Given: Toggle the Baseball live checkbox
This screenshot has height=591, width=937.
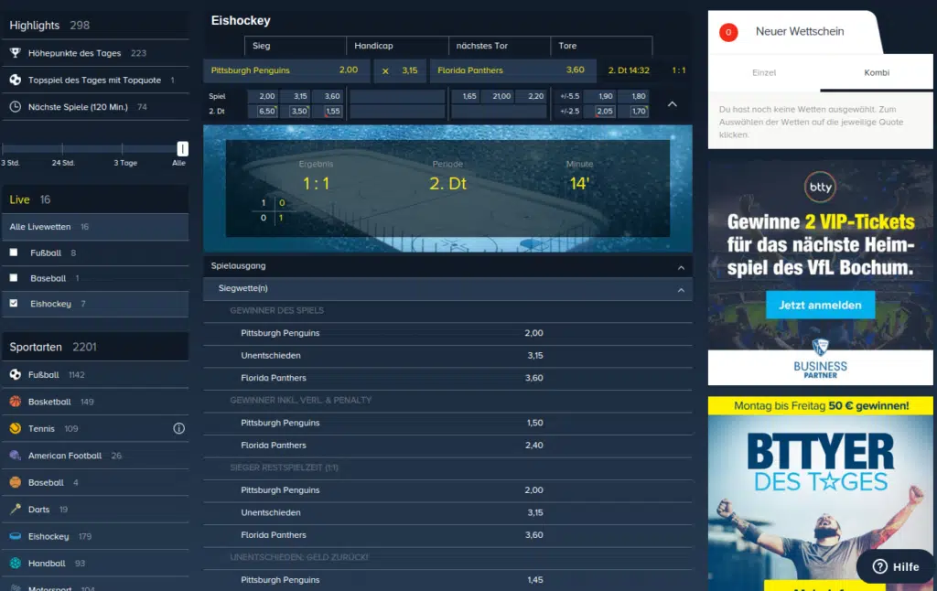Looking at the screenshot, I should [14, 278].
